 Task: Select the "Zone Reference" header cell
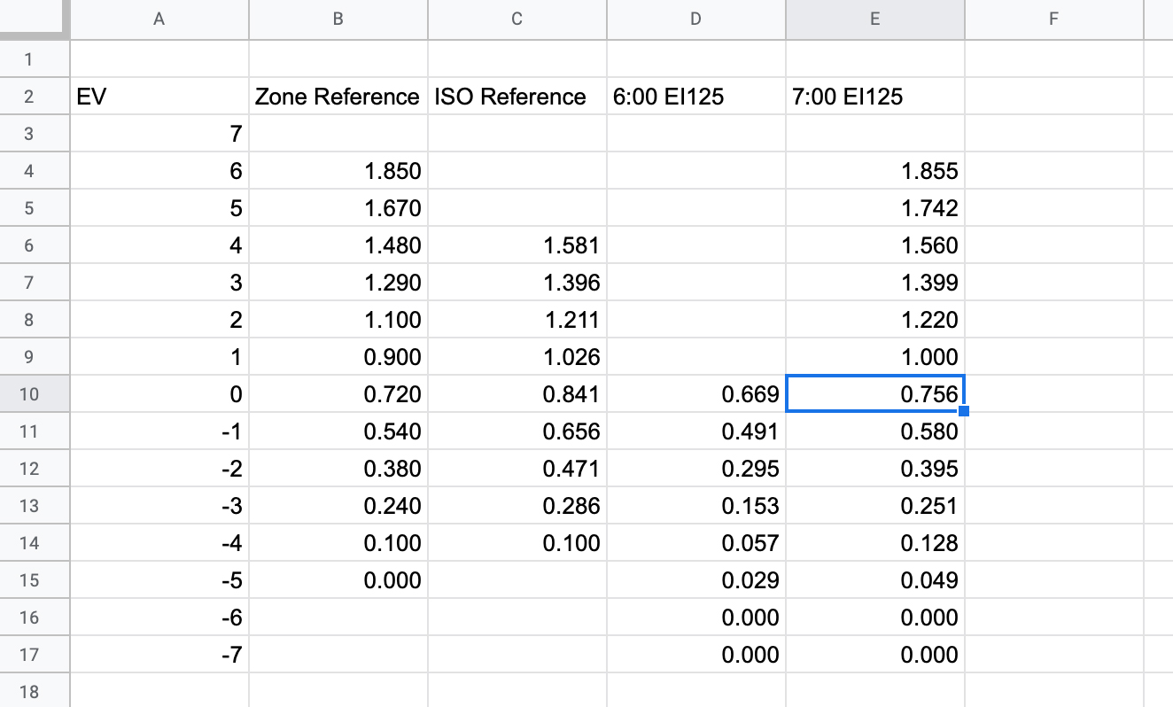(338, 97)
